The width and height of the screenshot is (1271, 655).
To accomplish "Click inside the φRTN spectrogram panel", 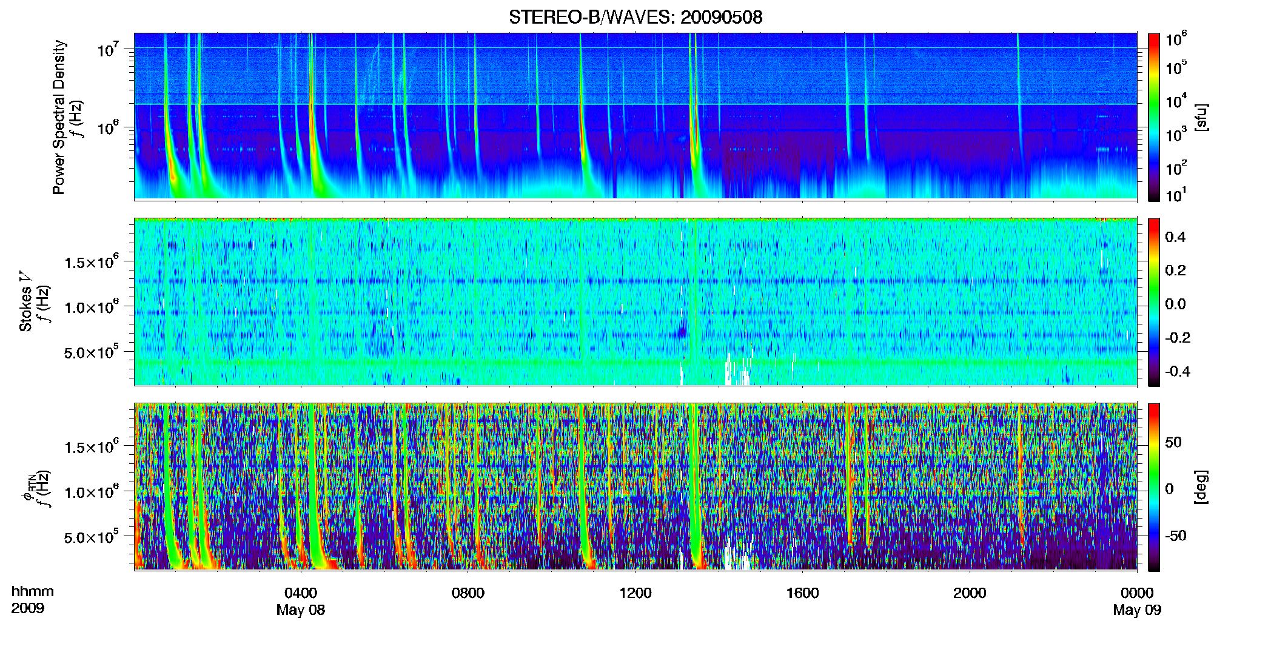I will (x=635, y=487).
